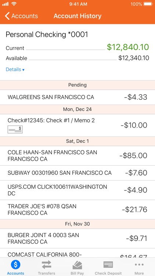Open the More three-dots icon
Screen dimensions: 155x276
click(139, 264)
